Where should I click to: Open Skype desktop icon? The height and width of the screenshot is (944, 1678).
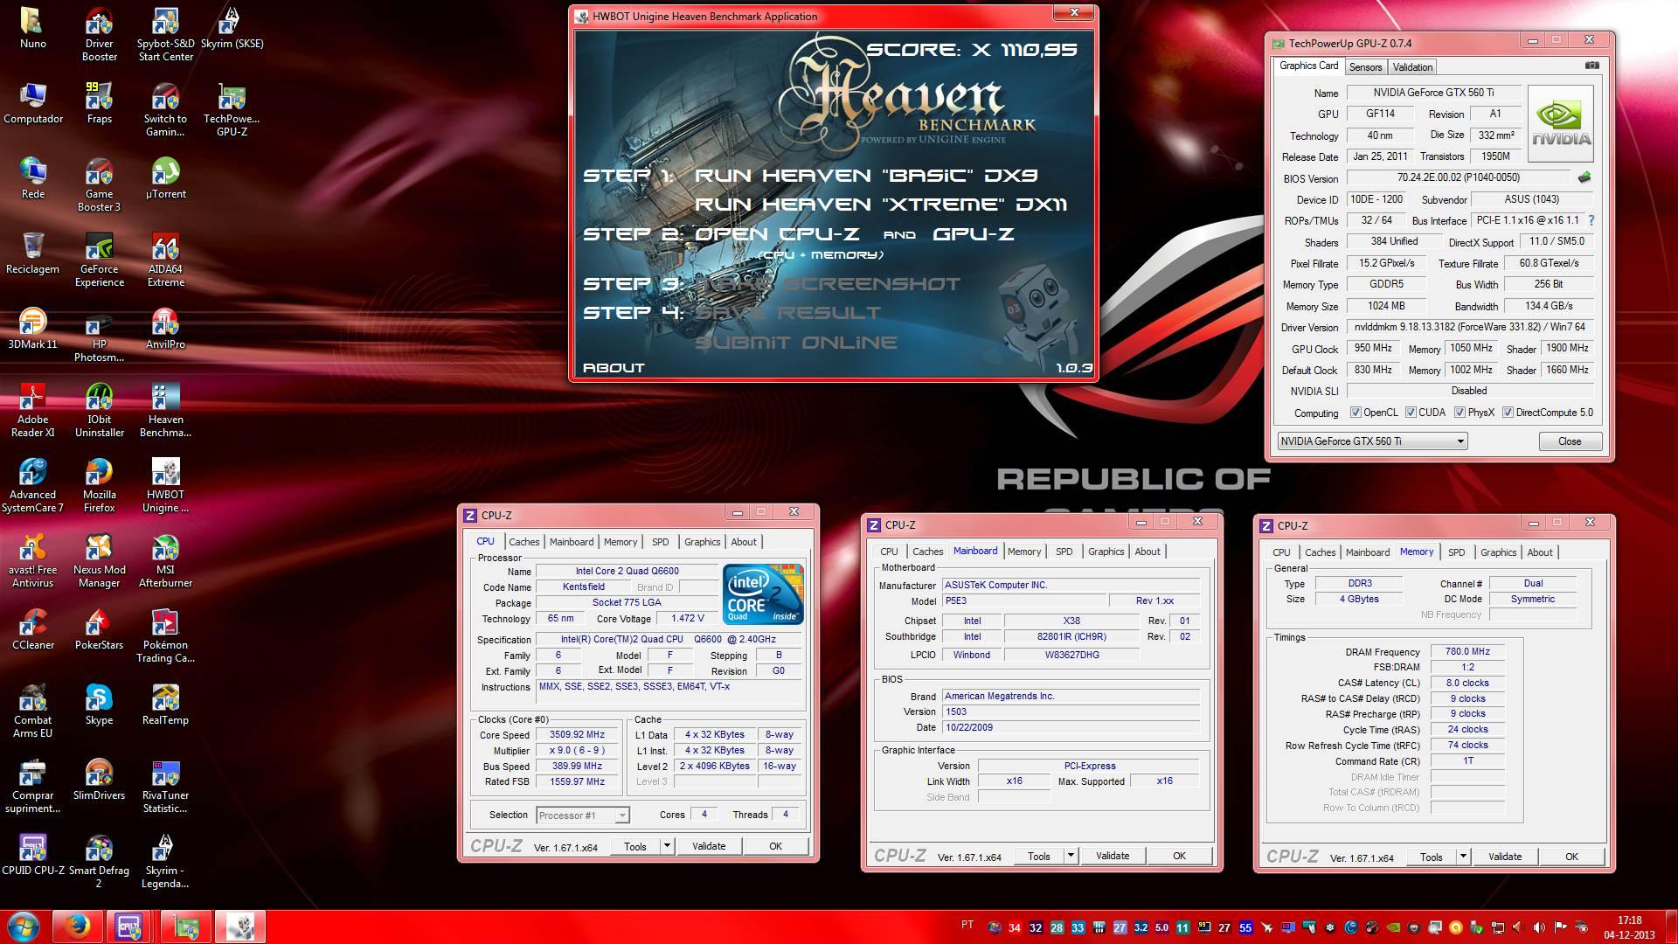pyautogui.click(x=99, y=705)
